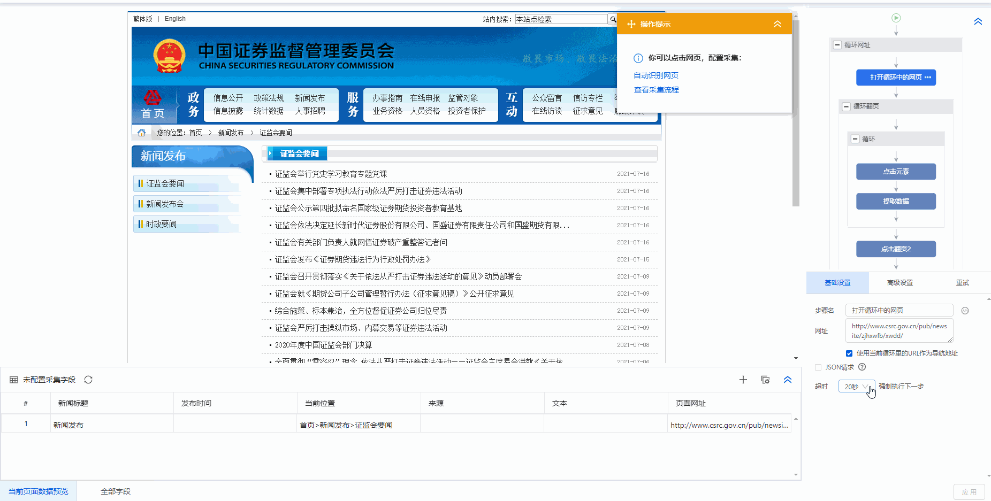Viewport: 991px width, 501px height.
Task: Click the icon beside the 步骤名 field
Action: click(965, 311)
